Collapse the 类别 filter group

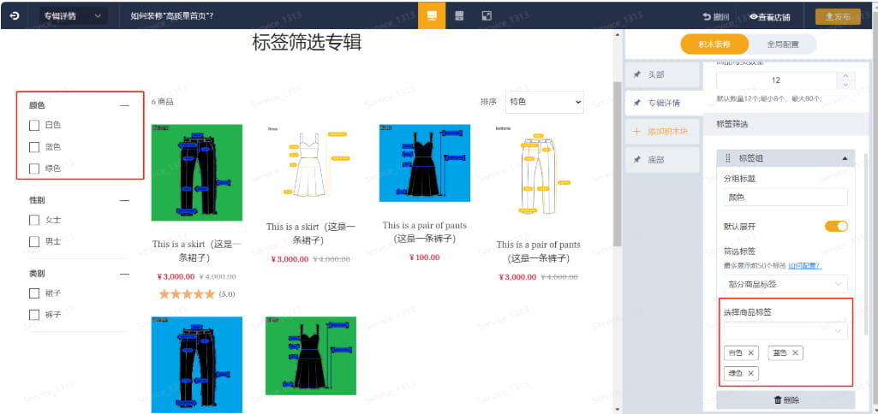[x=124, y=274]
